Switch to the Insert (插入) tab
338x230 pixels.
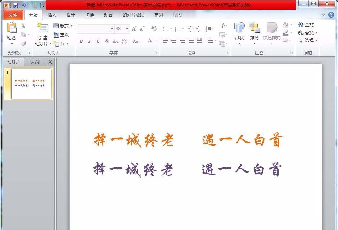click(x=52, y=15)
